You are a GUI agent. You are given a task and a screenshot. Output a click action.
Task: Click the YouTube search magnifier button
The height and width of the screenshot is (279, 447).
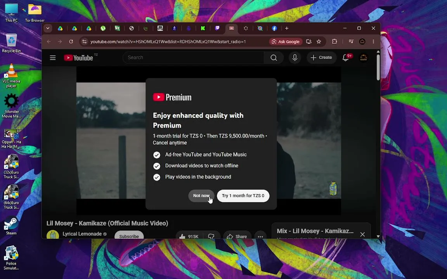tap(274, 58)
